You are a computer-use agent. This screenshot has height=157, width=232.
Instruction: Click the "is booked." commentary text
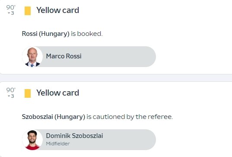pyautogui.click(x=87, y=34)
